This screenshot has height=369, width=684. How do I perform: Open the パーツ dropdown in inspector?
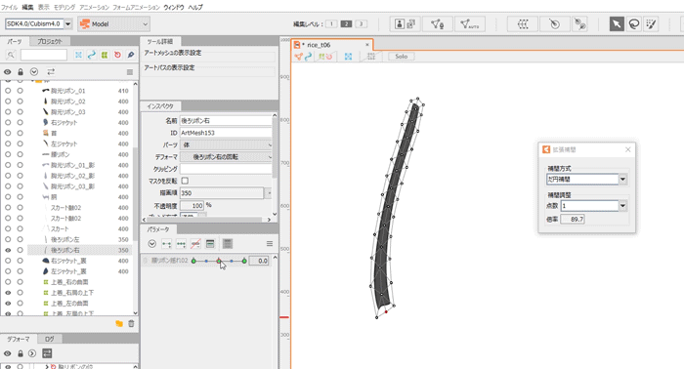click(226, 144)
